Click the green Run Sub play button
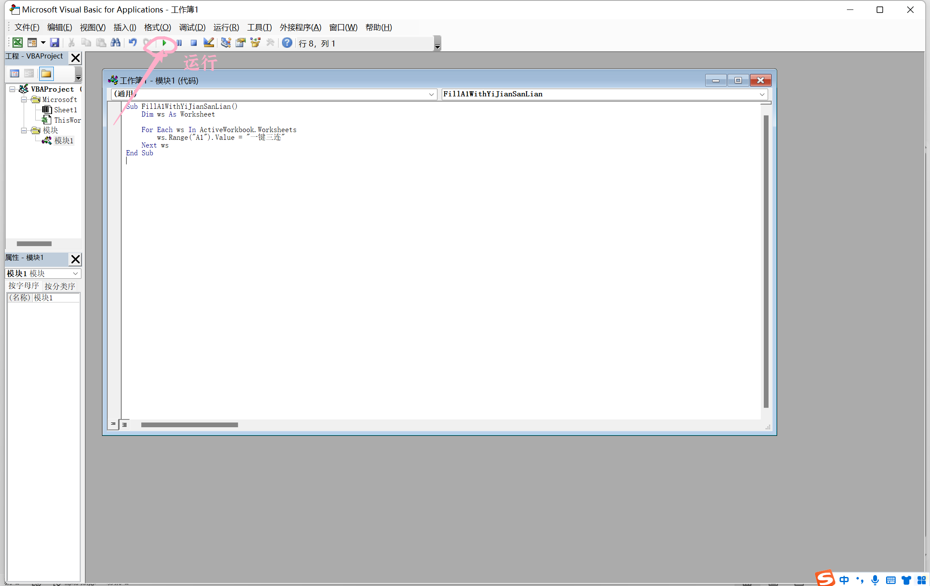The height and width of the screenshot is (586, 930). pyautogui.click(x=164, y=43)
